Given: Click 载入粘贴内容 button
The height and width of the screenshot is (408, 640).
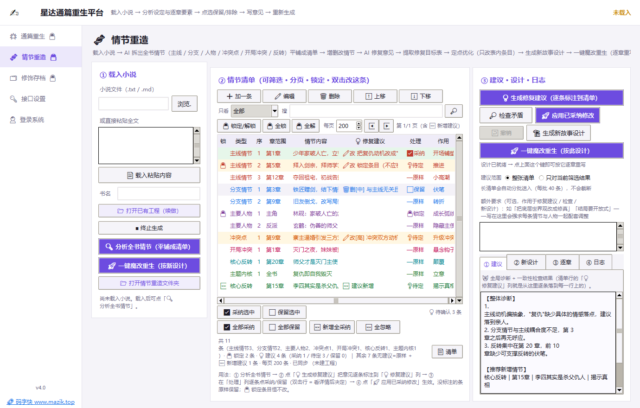Looking at the screenshot, I should [x=149, y=175].
